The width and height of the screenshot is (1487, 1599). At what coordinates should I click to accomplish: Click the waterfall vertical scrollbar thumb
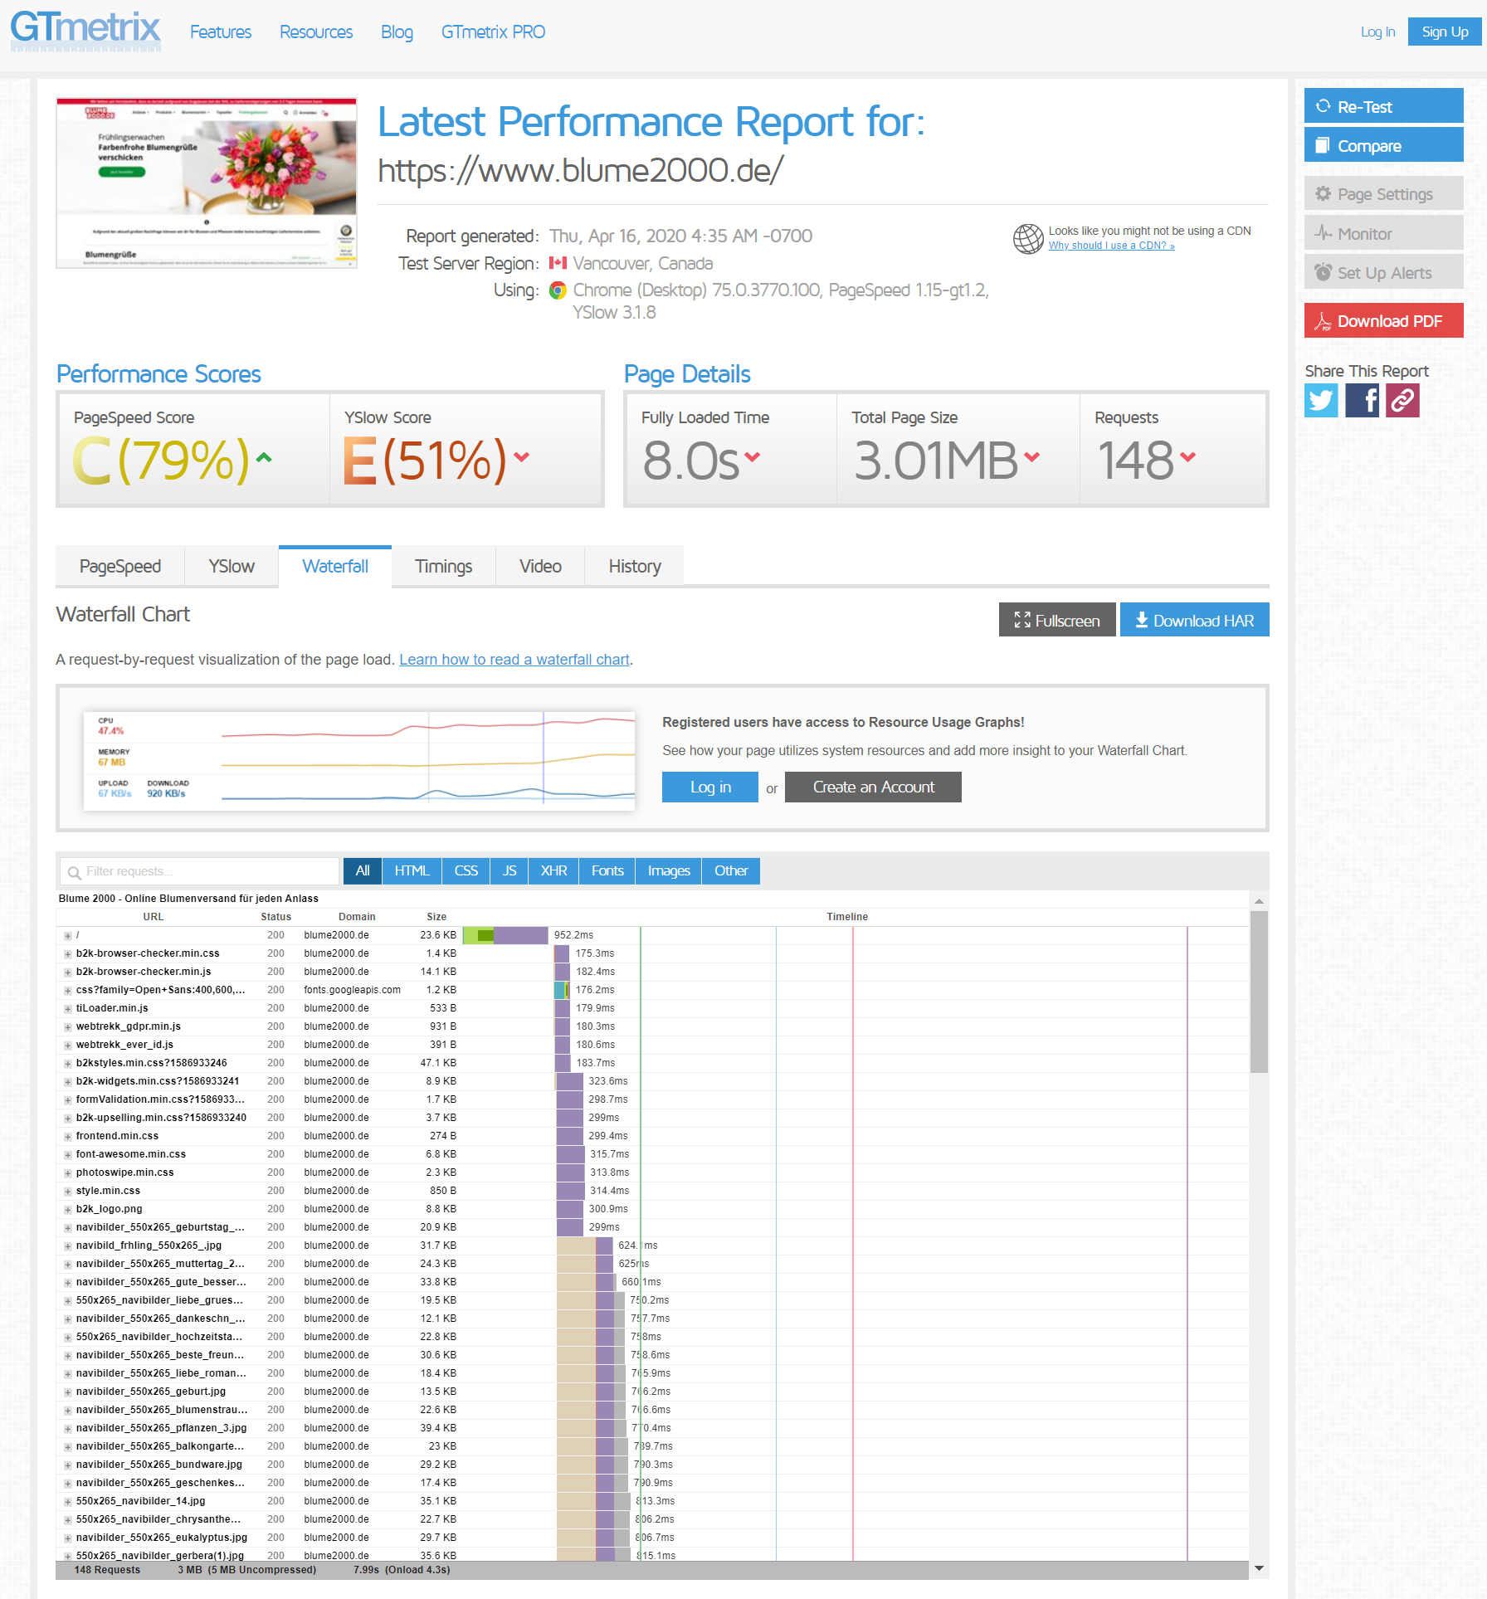(1259, 992)
